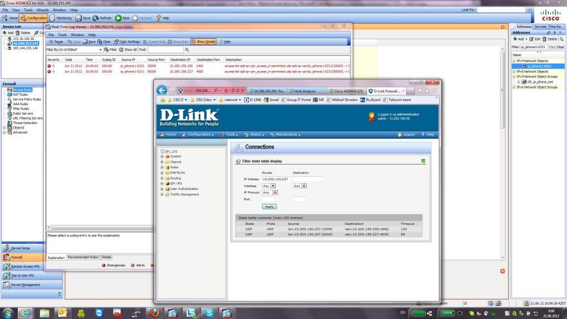Switch to the Recommended Action tab
This screenshot has height=319, width=567.
(x=83, y=258)
